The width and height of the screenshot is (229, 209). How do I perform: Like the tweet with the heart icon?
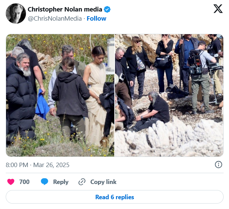point(11,182)
